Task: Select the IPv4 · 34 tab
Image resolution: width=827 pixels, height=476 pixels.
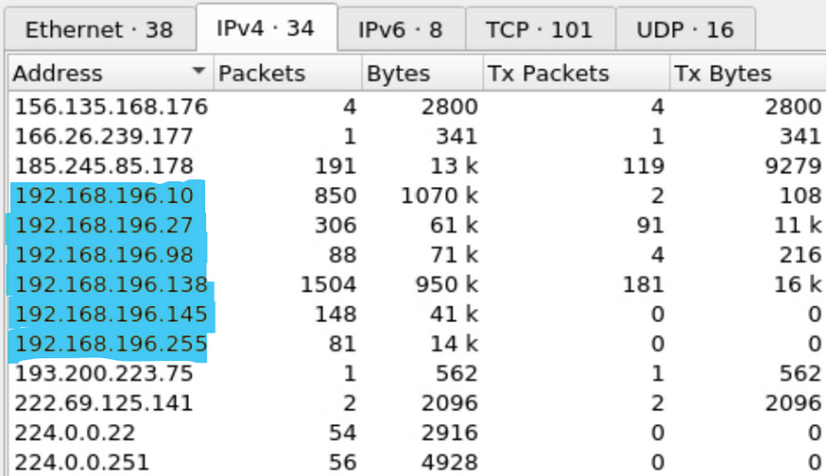Action: (265, 28)
